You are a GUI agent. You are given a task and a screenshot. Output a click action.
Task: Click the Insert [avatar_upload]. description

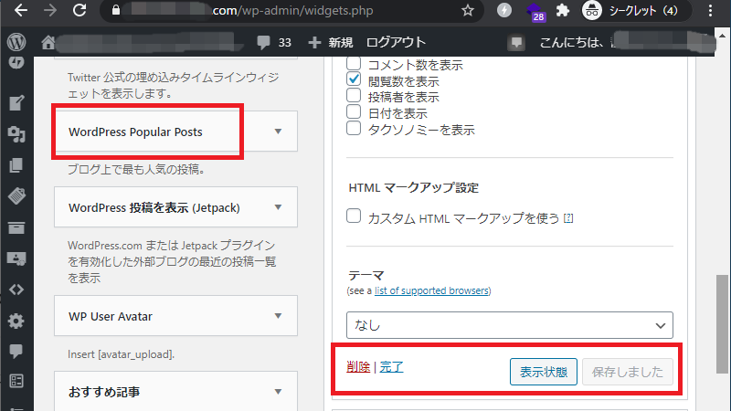[121, 354]
